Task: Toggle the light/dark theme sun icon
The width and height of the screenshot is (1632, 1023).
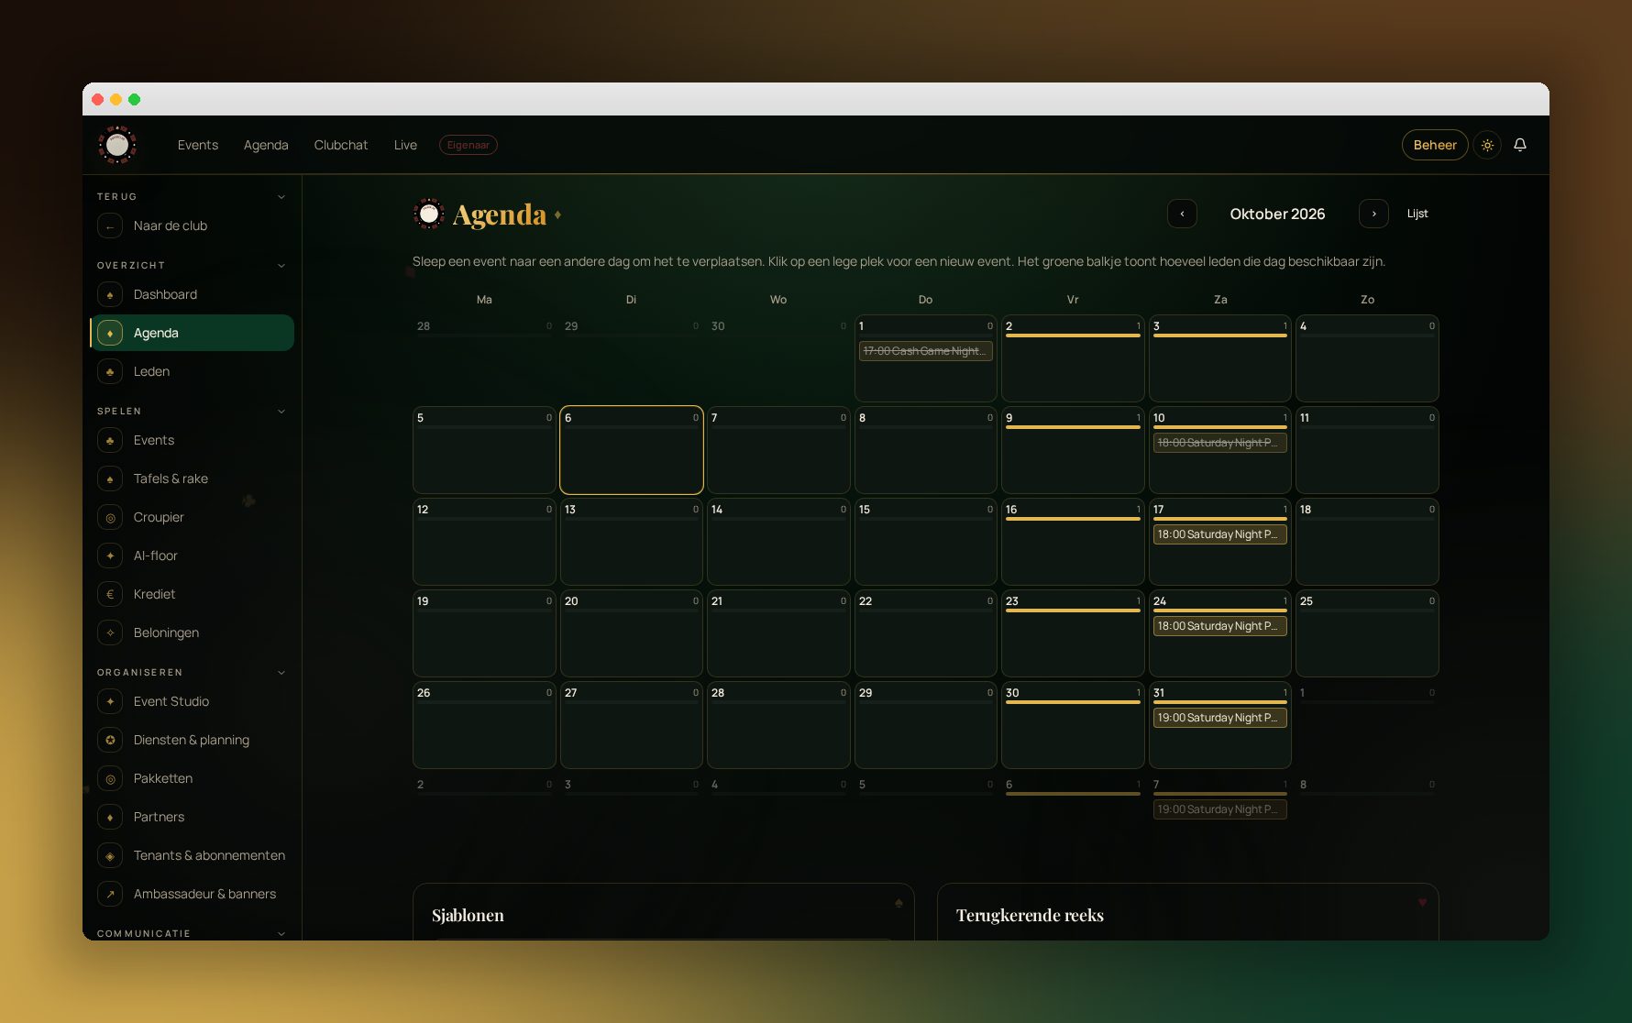Action: point(1487,145)
